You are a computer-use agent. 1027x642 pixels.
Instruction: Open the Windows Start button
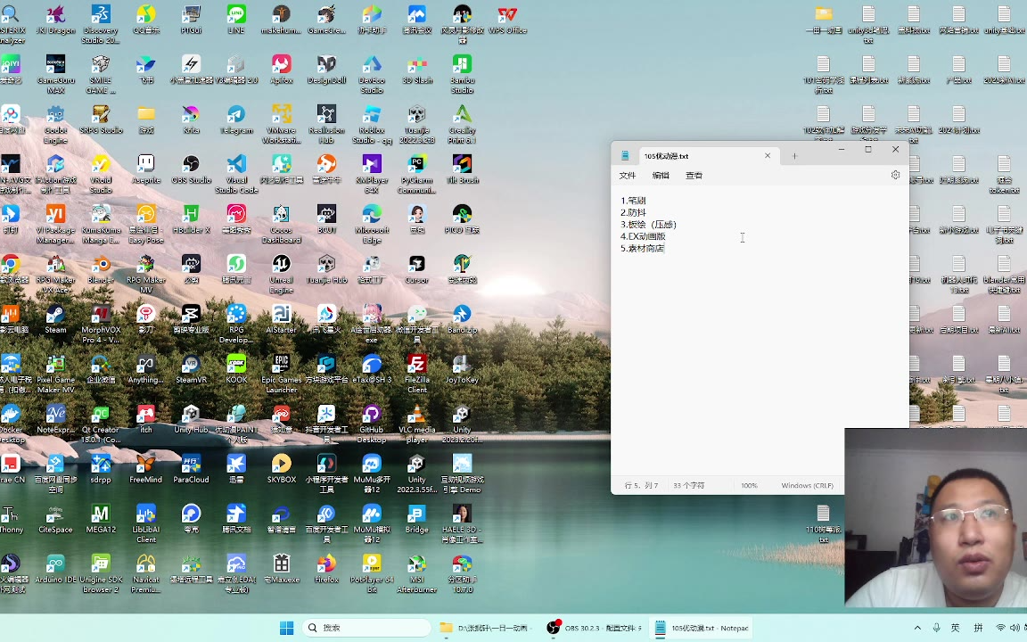[286, 628]
